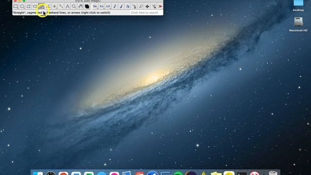Viewport: 311px width, 175px height.
Task: Select the Flood fill bucket tool
Action: tap(128, 6)
